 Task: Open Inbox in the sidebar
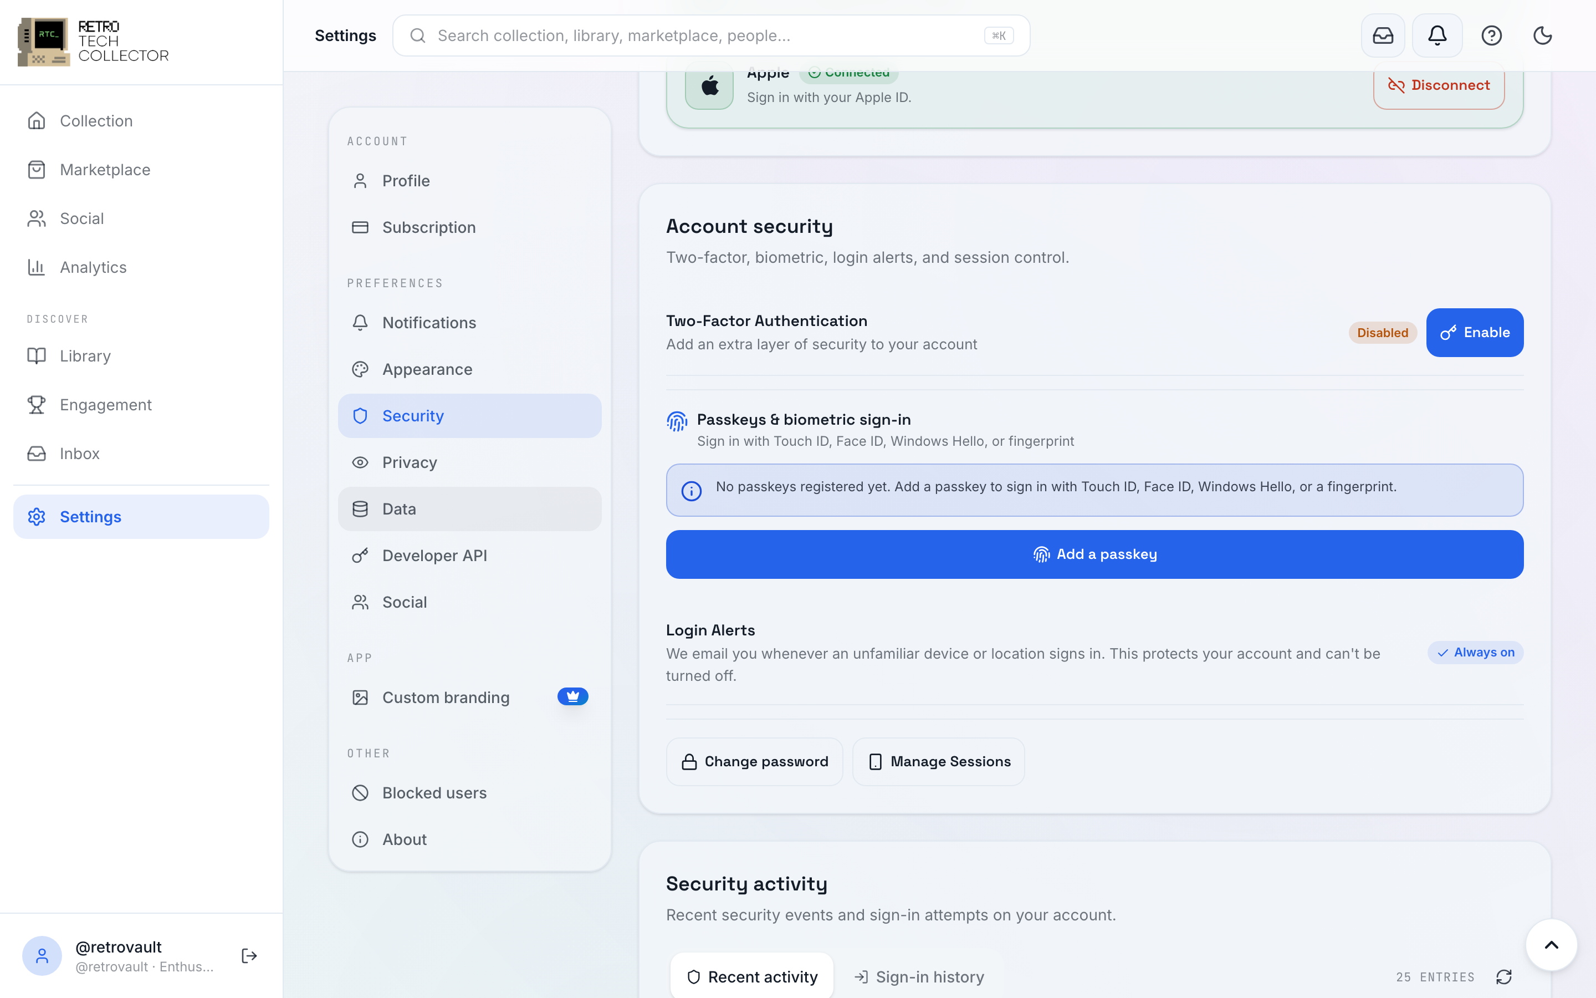pos(141,454)
